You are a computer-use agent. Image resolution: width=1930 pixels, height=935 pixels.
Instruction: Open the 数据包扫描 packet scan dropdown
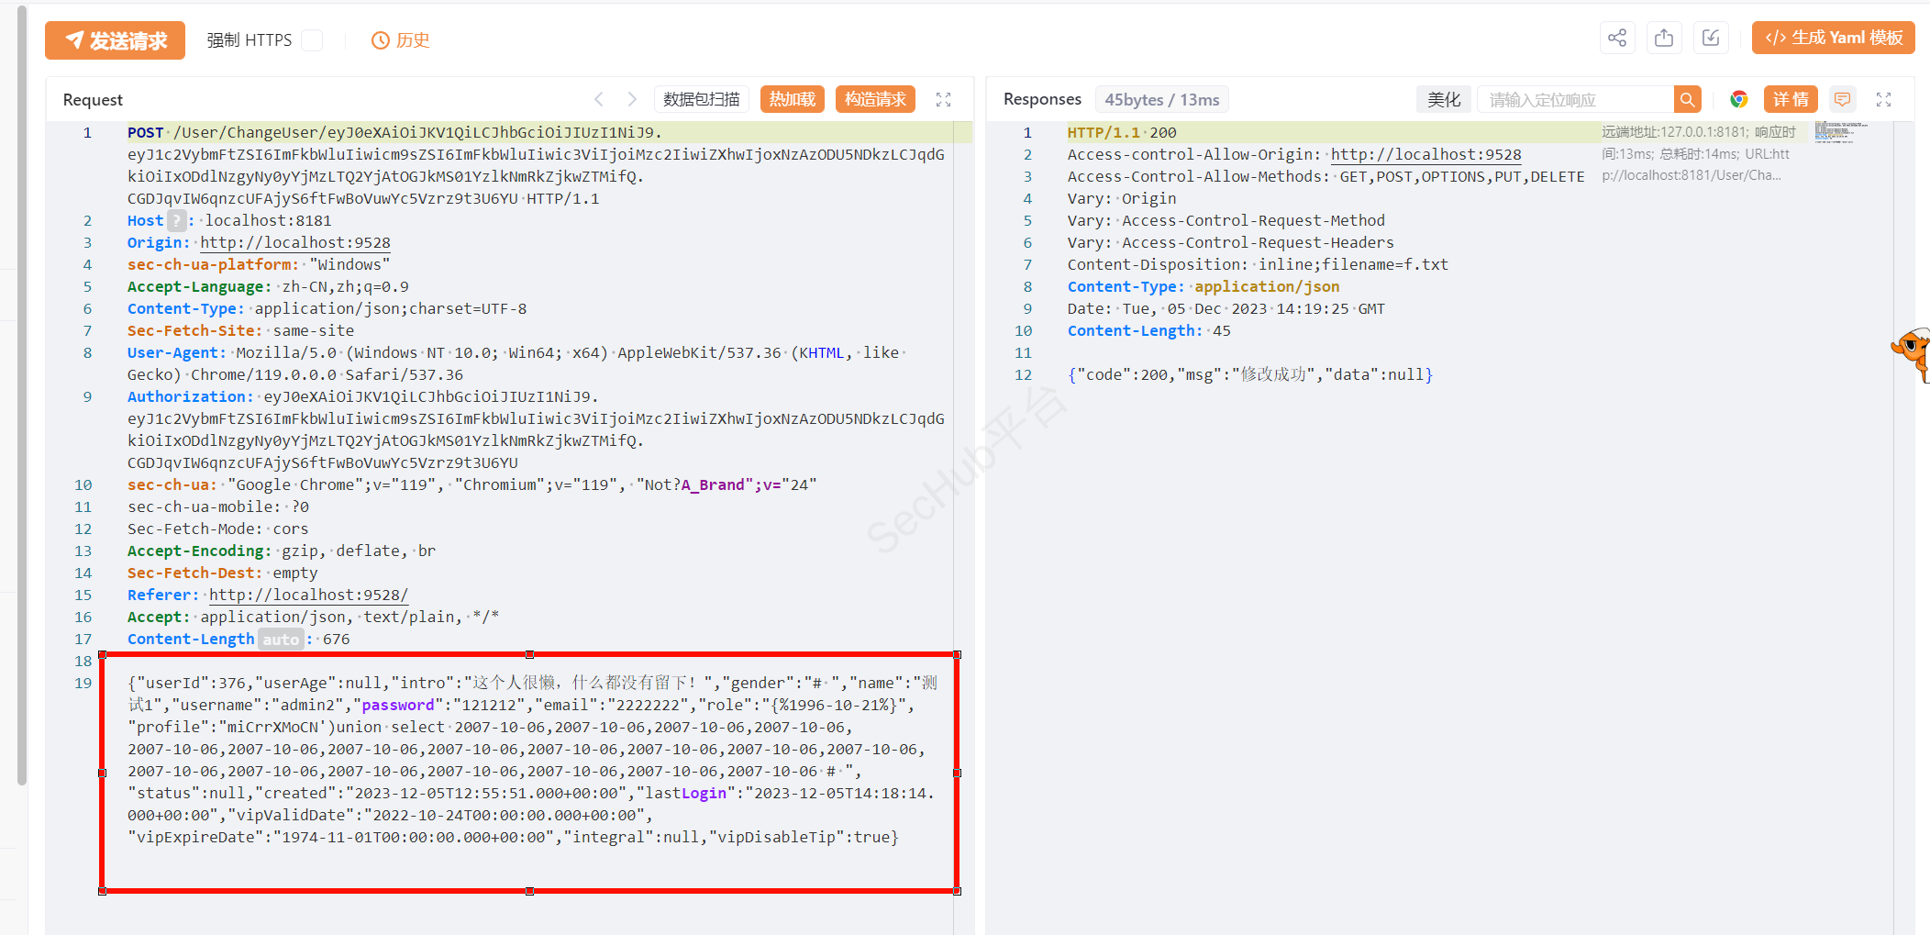point(702,99)
